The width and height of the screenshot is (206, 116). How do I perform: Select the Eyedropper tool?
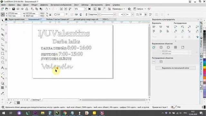[x=2, y=93]
